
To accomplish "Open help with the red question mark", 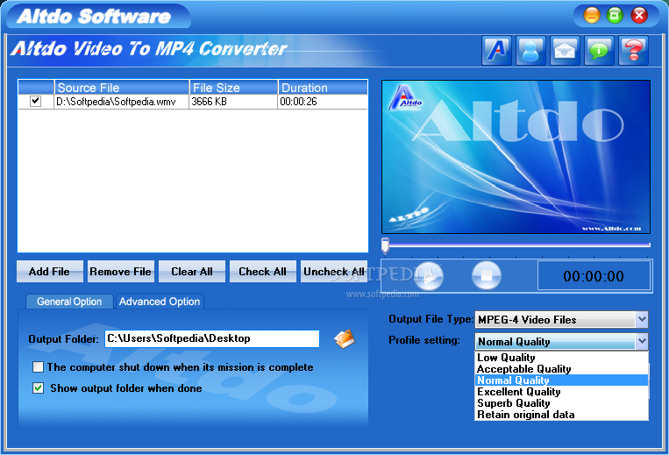I will pyautogui.click(x=634, y=51).
